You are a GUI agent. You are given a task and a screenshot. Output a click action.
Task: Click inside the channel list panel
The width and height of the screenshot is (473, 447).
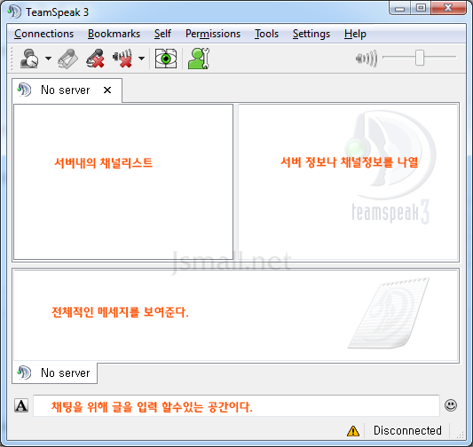(123, 182)
